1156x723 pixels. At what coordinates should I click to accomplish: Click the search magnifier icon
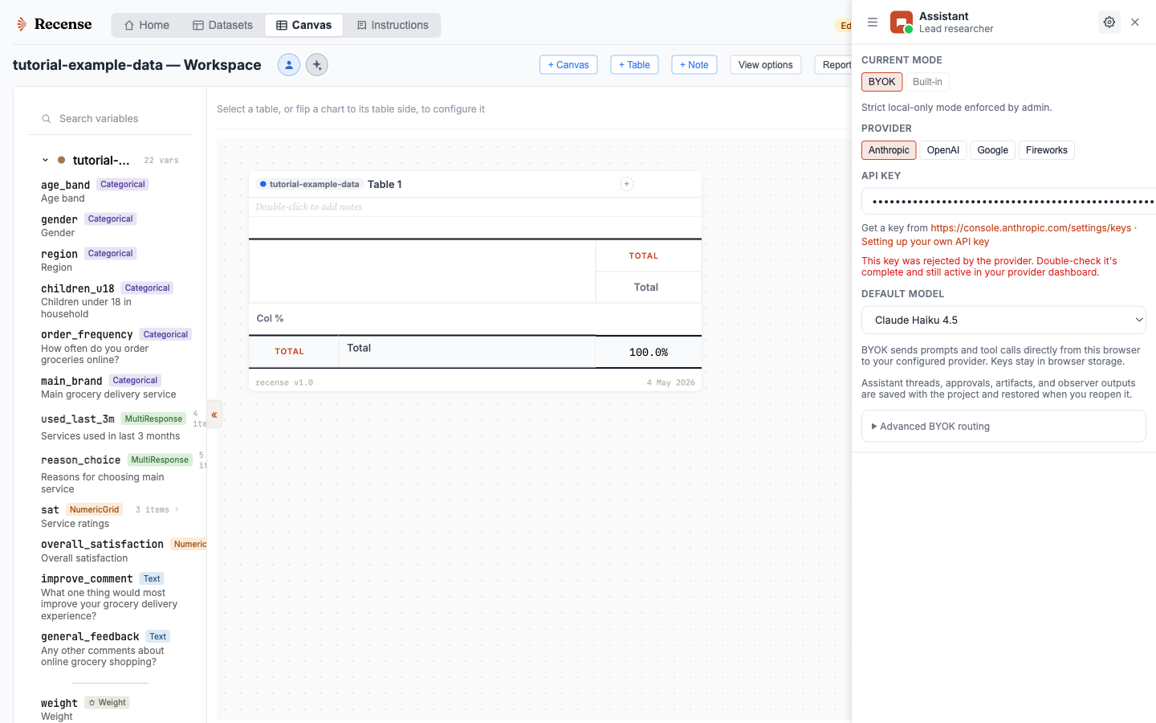point(47,119)
